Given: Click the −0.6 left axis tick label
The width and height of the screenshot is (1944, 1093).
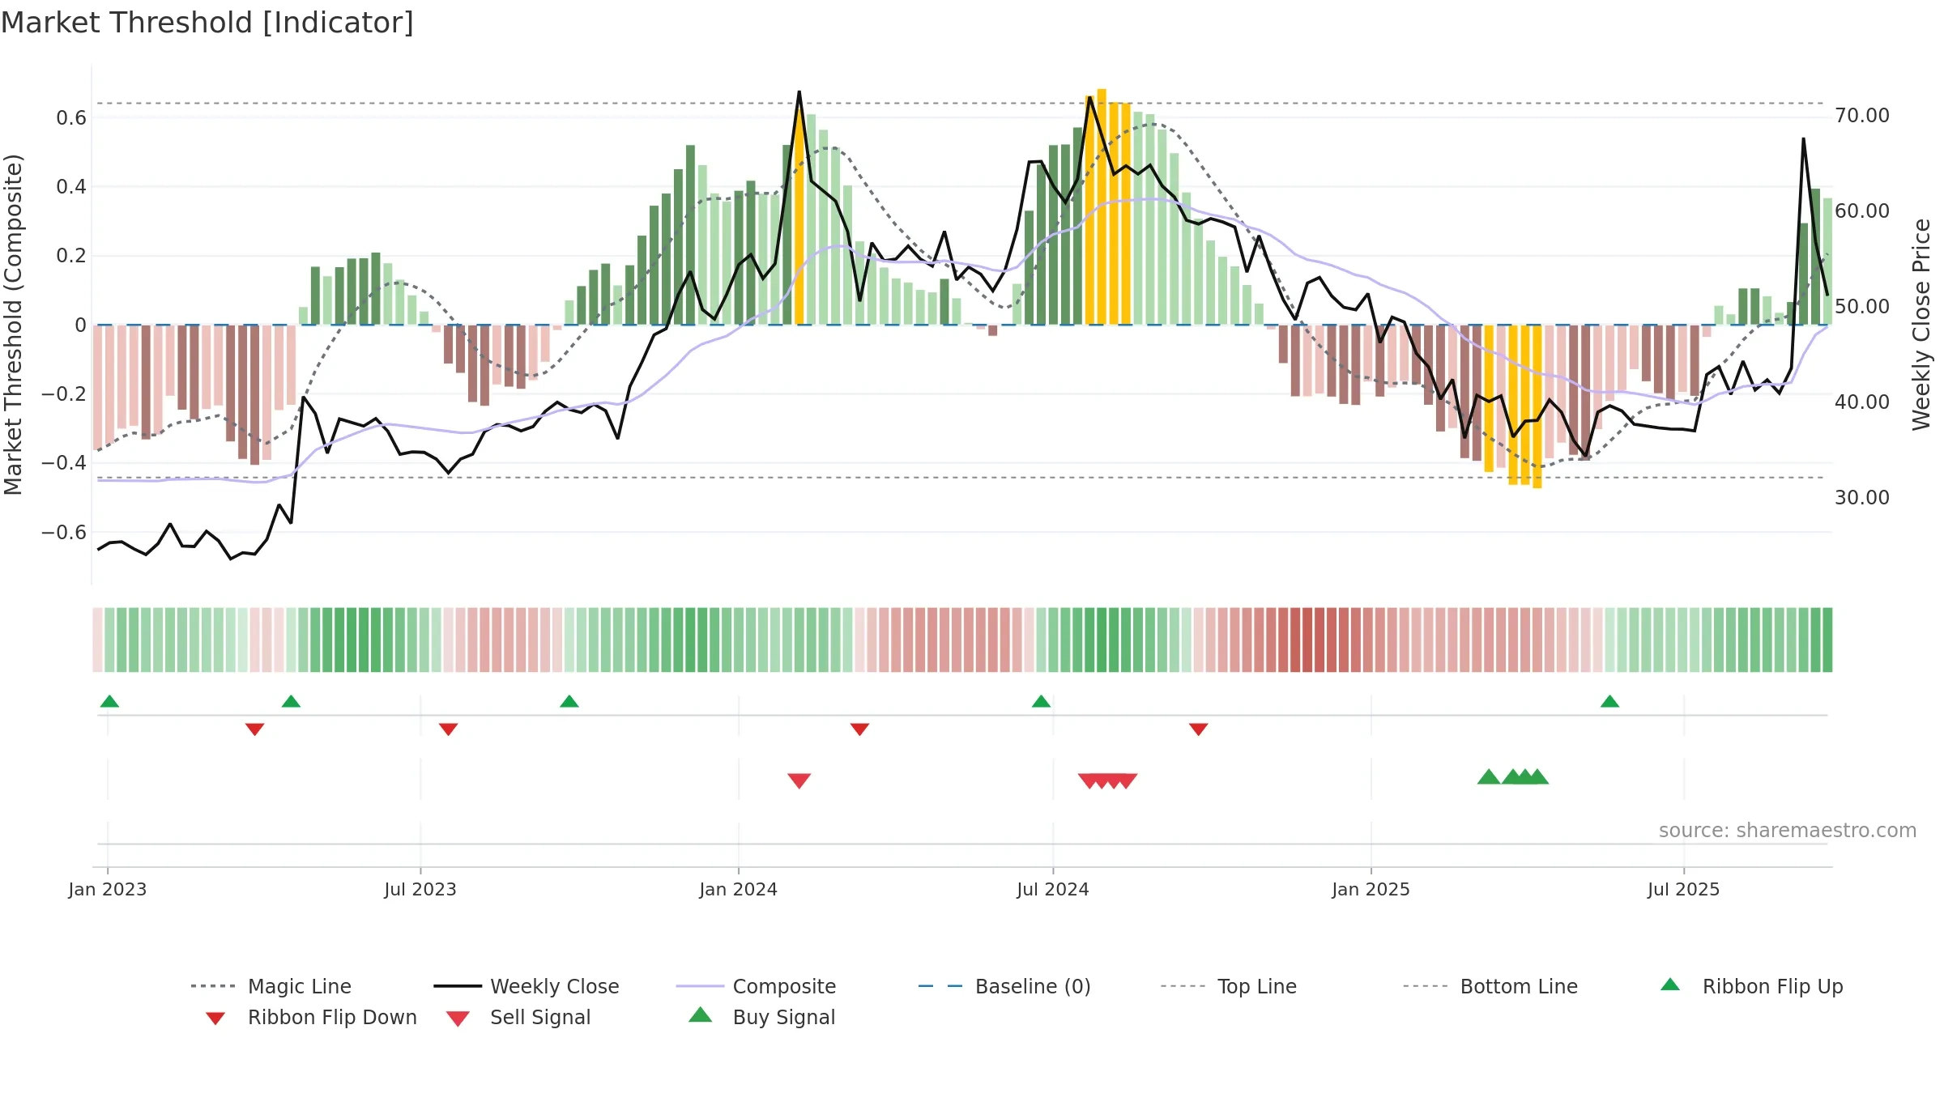Looking at the screenshot, I should 64,533.
